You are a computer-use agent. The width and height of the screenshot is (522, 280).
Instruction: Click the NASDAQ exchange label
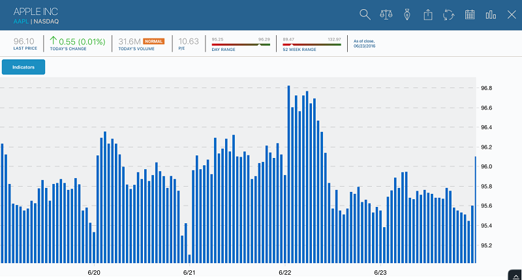click(x=46, y=22)
